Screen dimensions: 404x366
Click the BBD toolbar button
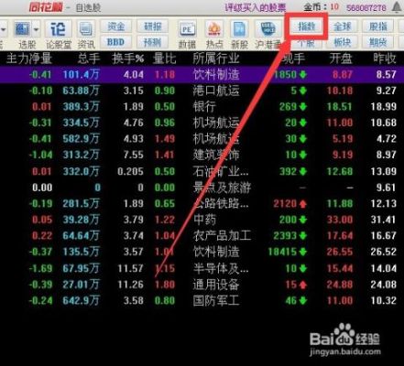115,42
